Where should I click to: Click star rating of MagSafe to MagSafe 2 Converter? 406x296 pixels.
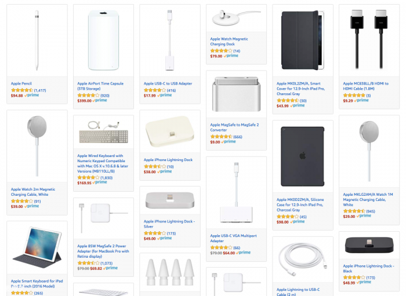tap(222, 137)
